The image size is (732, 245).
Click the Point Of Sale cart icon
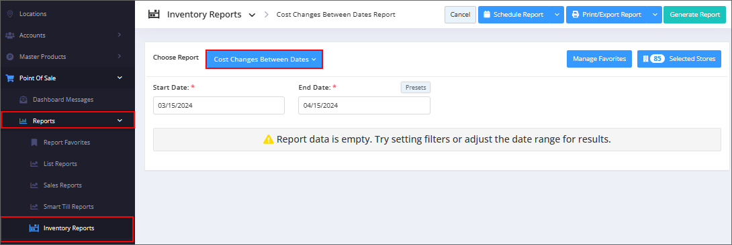(x=10, y=78)
